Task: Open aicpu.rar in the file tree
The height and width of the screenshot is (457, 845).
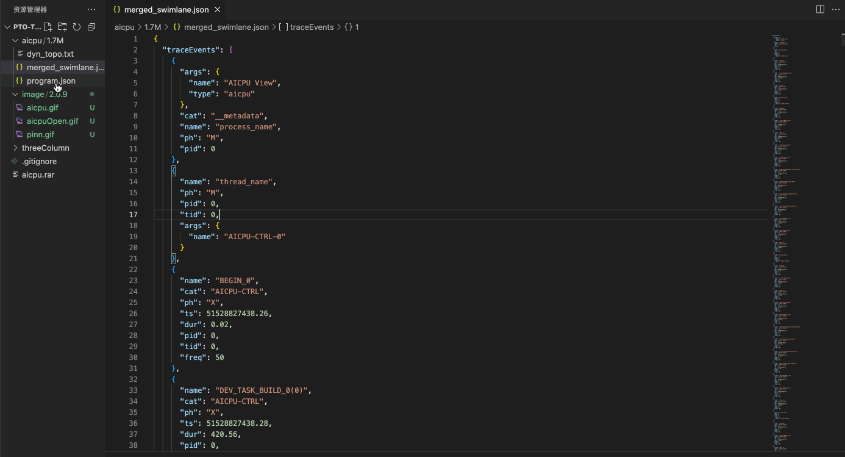Action: click(x=38, y=175)
